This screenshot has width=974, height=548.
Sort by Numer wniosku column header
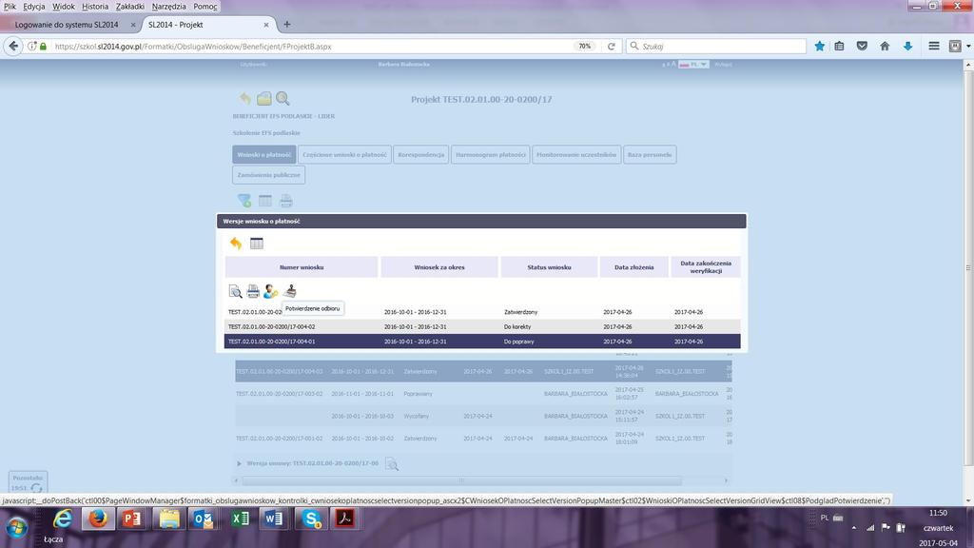pos(302,267)
